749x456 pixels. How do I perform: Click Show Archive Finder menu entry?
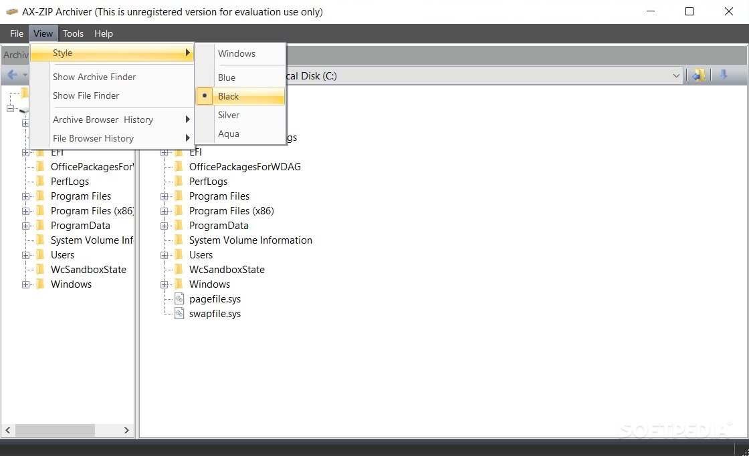pyautogui.click(x=112, y=77)
